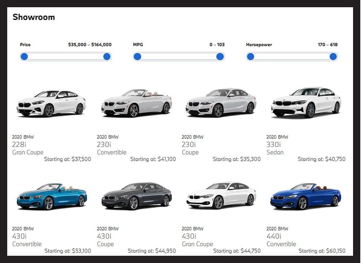Click the 2020 BMW text above 440i
Image resolution: width=361 pixels, height=263 pixels.
tap(277, 229)
